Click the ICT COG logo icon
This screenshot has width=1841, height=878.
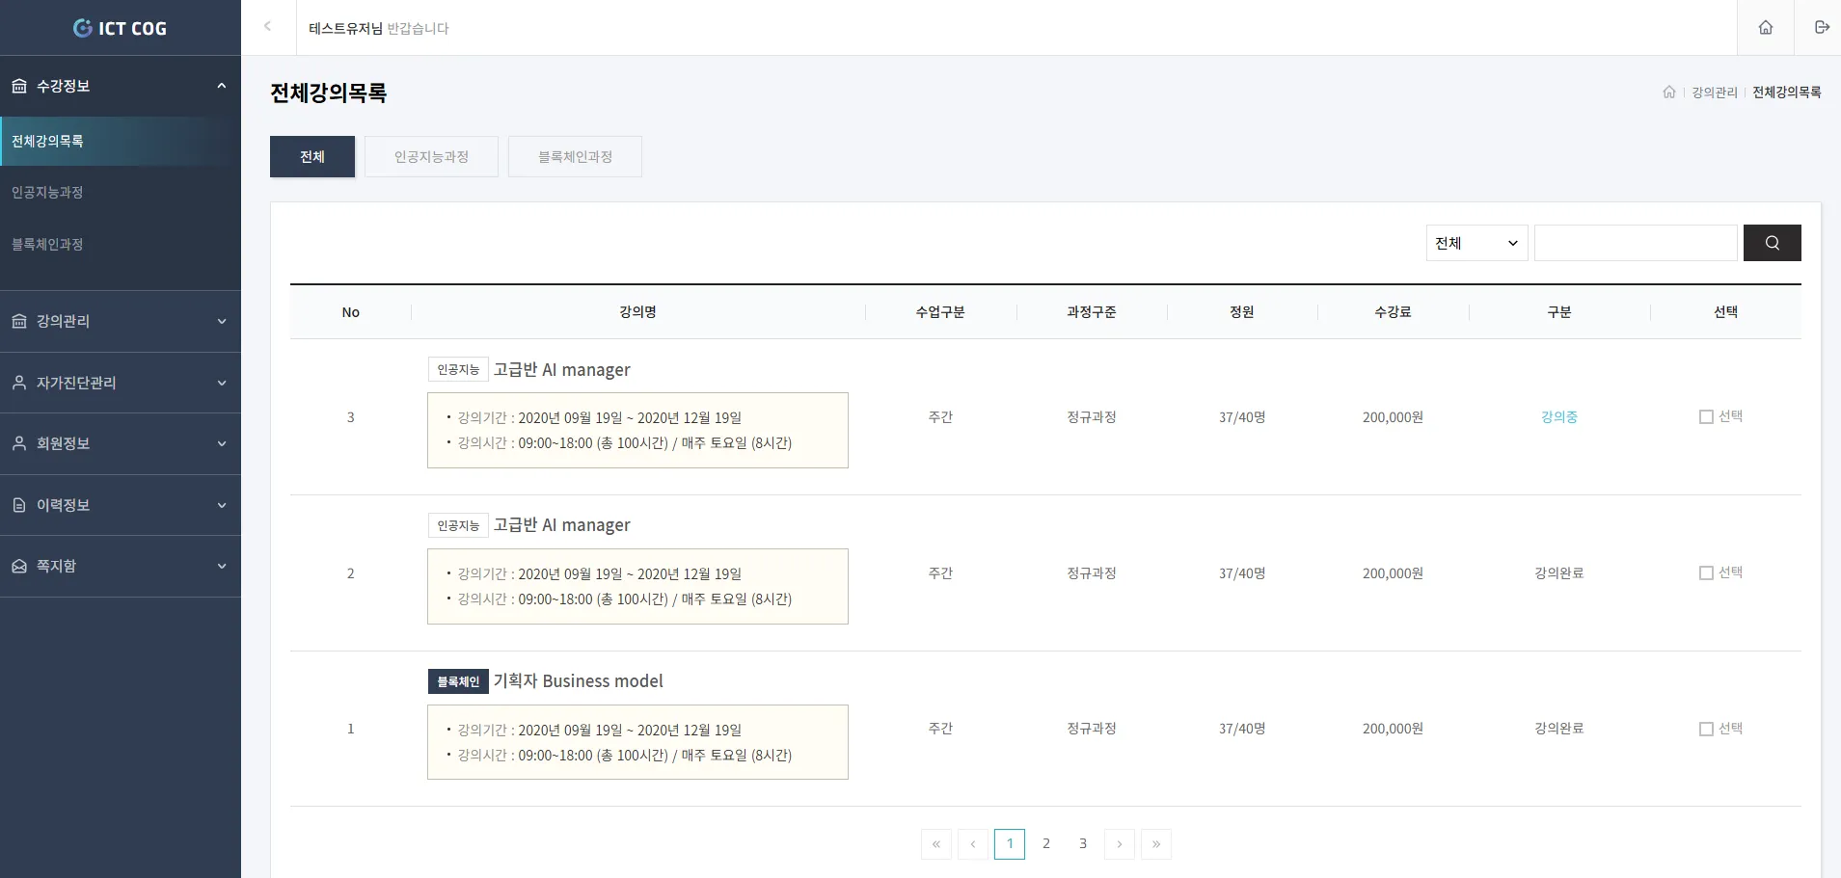84,27
